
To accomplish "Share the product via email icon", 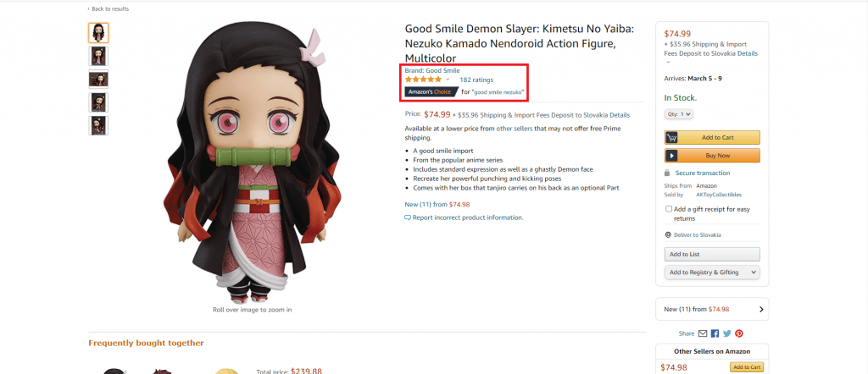I will [703, 333].
